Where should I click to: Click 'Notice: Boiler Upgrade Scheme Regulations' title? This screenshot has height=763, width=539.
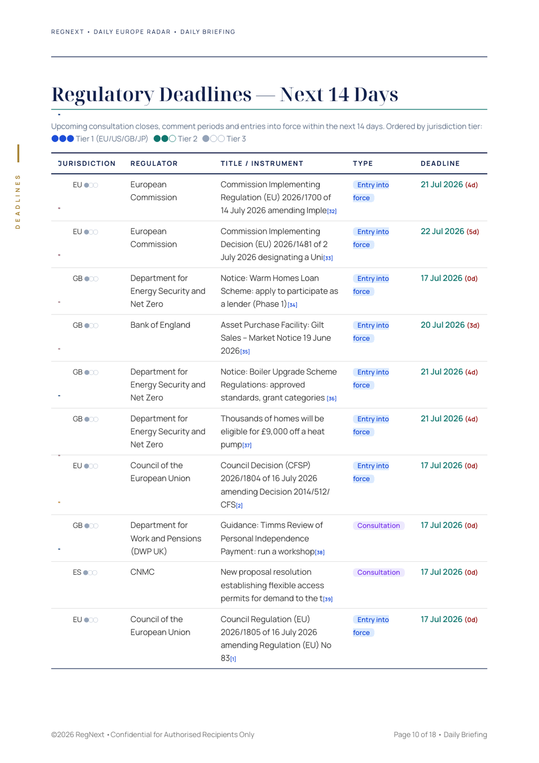tap(278, 385)
